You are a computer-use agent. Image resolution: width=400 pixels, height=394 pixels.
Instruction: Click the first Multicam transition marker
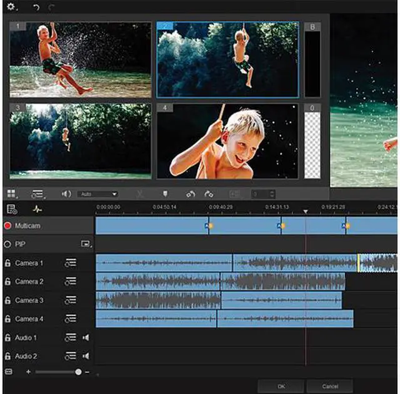point(209,225)
